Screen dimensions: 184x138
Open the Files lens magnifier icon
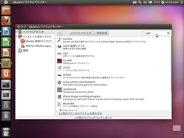[6, 116]
